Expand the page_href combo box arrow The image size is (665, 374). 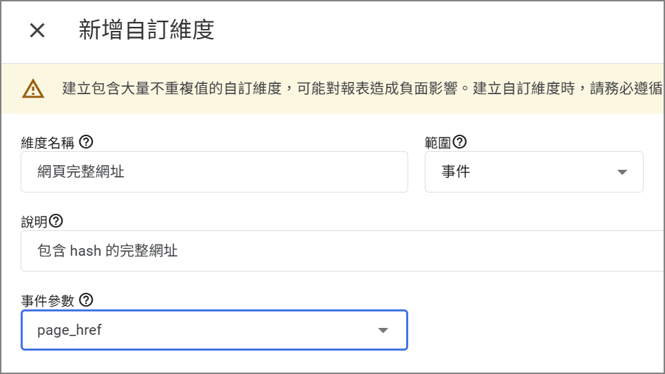click(x=383, y=331)
